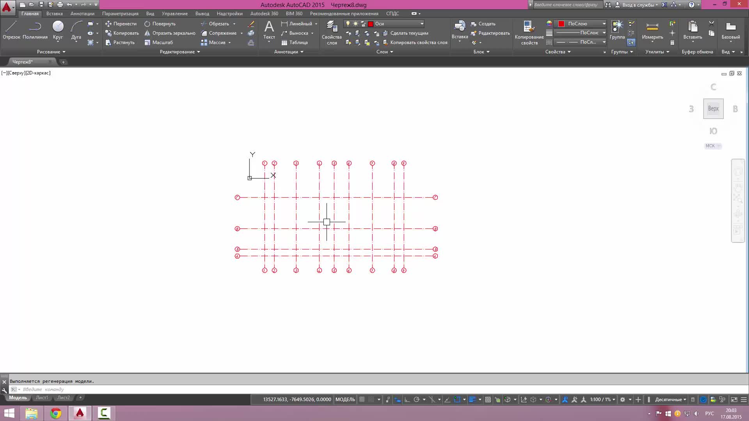
Task: Toggle grid display in status bar
Action: point(362,400)
